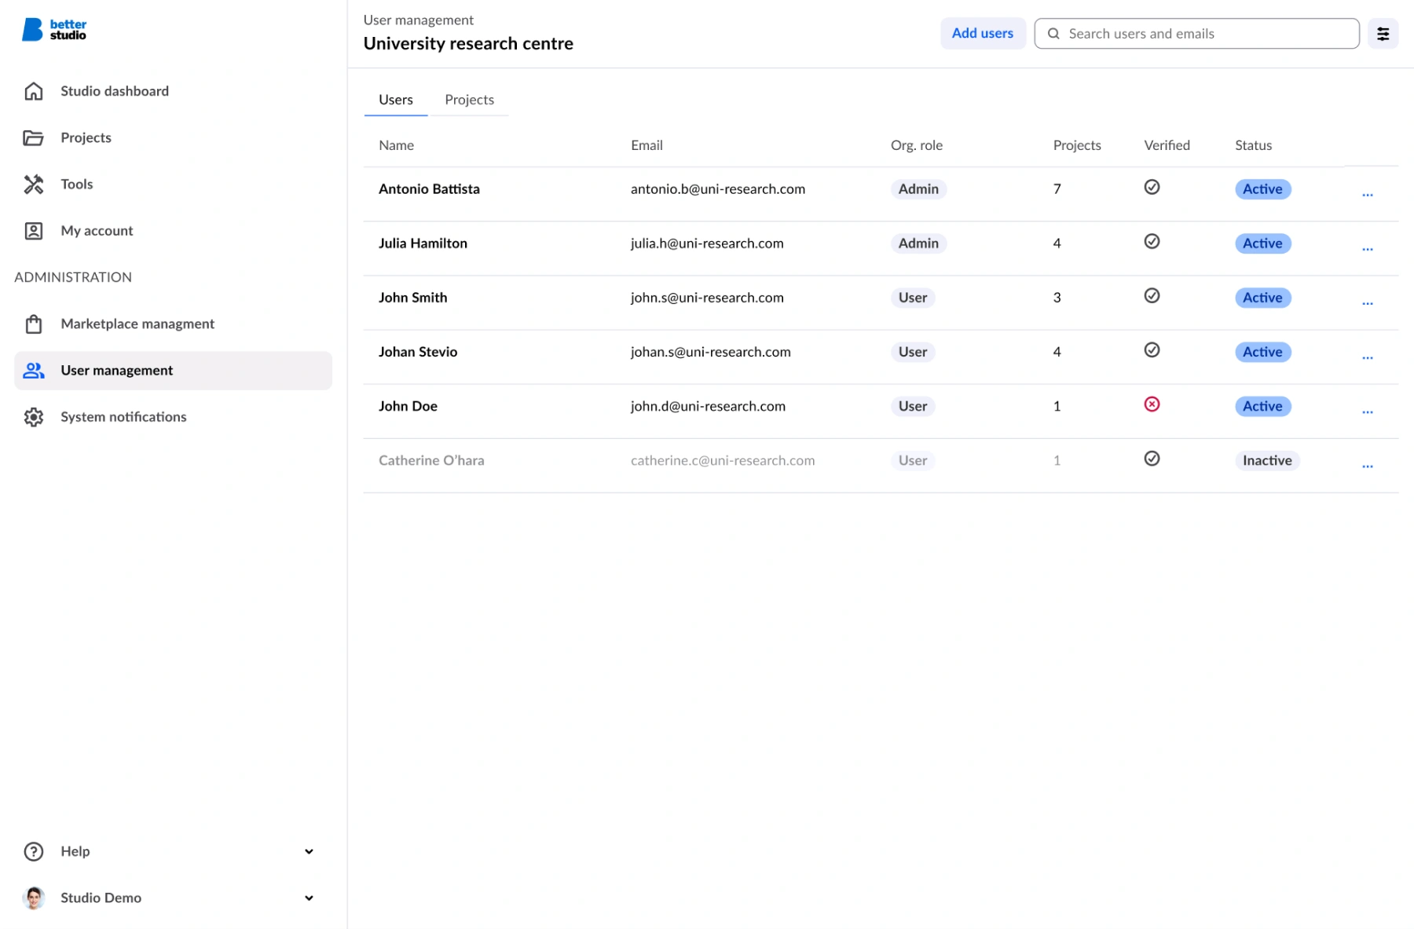Open filter settings icon beside search
The height and width of the screenshot is (929, 1414).
[1383, 34]
